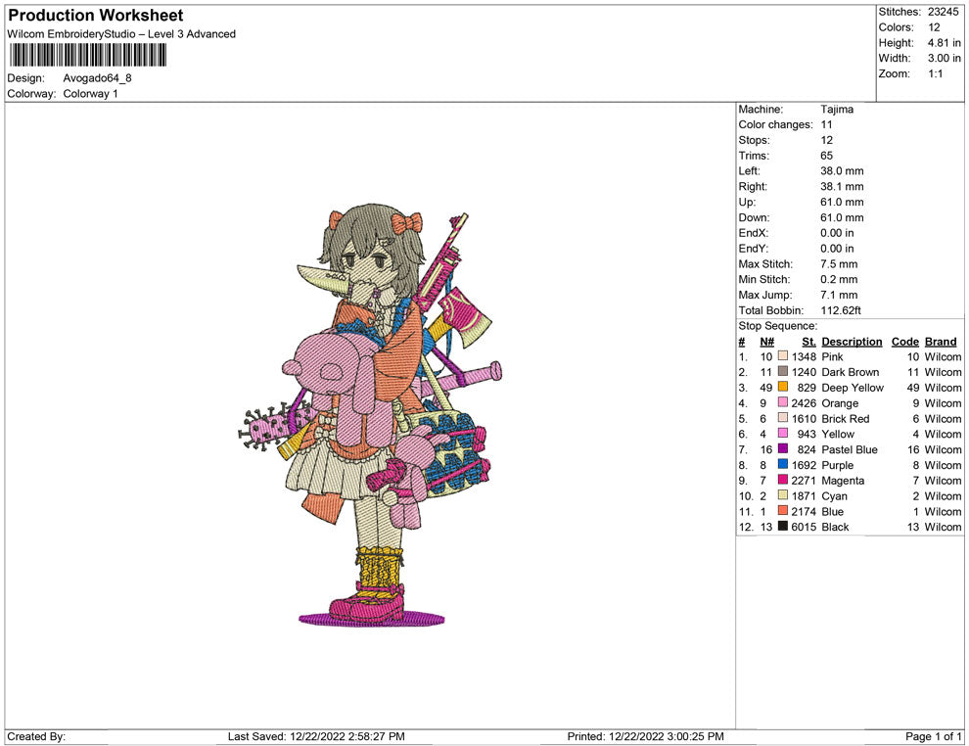Click the Total Bobbin value '112.62ft'

pyautogui.click(x=841, y=310)
